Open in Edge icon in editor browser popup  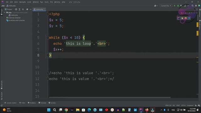(x=189, y=18)
